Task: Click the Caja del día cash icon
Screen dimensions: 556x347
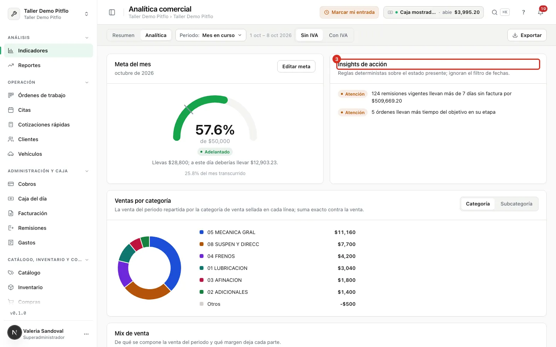Action: pyautogui.click(x=11, y=199)
